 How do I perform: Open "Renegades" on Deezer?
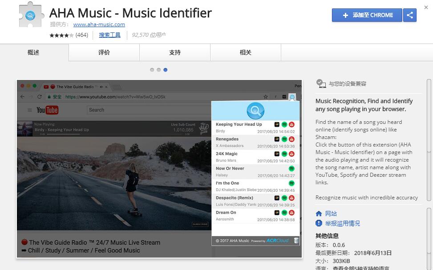[277, 139]
